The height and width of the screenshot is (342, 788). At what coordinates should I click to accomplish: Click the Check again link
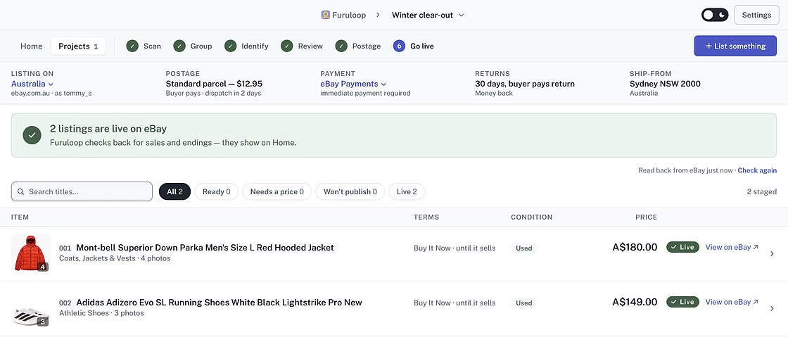(x=757, y=170)
